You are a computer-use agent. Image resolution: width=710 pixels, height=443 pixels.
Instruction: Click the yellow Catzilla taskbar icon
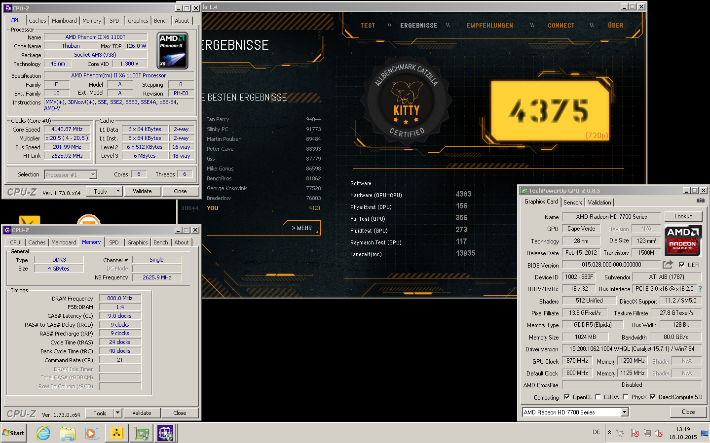(116, 433)
